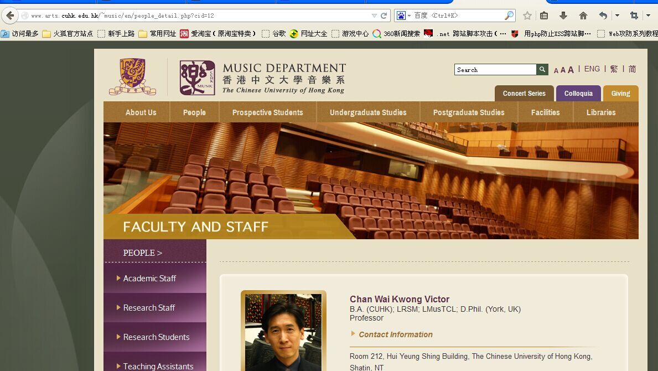Expand Research Staff in sidebar
Screen dimensions: 658x371
[155, 308]
